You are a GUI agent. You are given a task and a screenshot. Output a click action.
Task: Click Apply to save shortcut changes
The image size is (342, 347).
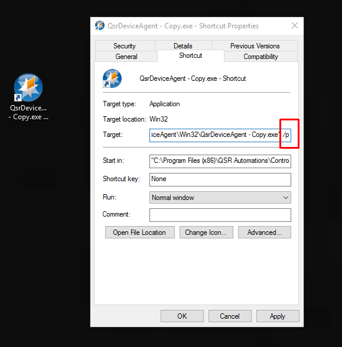tap(278, 316)
